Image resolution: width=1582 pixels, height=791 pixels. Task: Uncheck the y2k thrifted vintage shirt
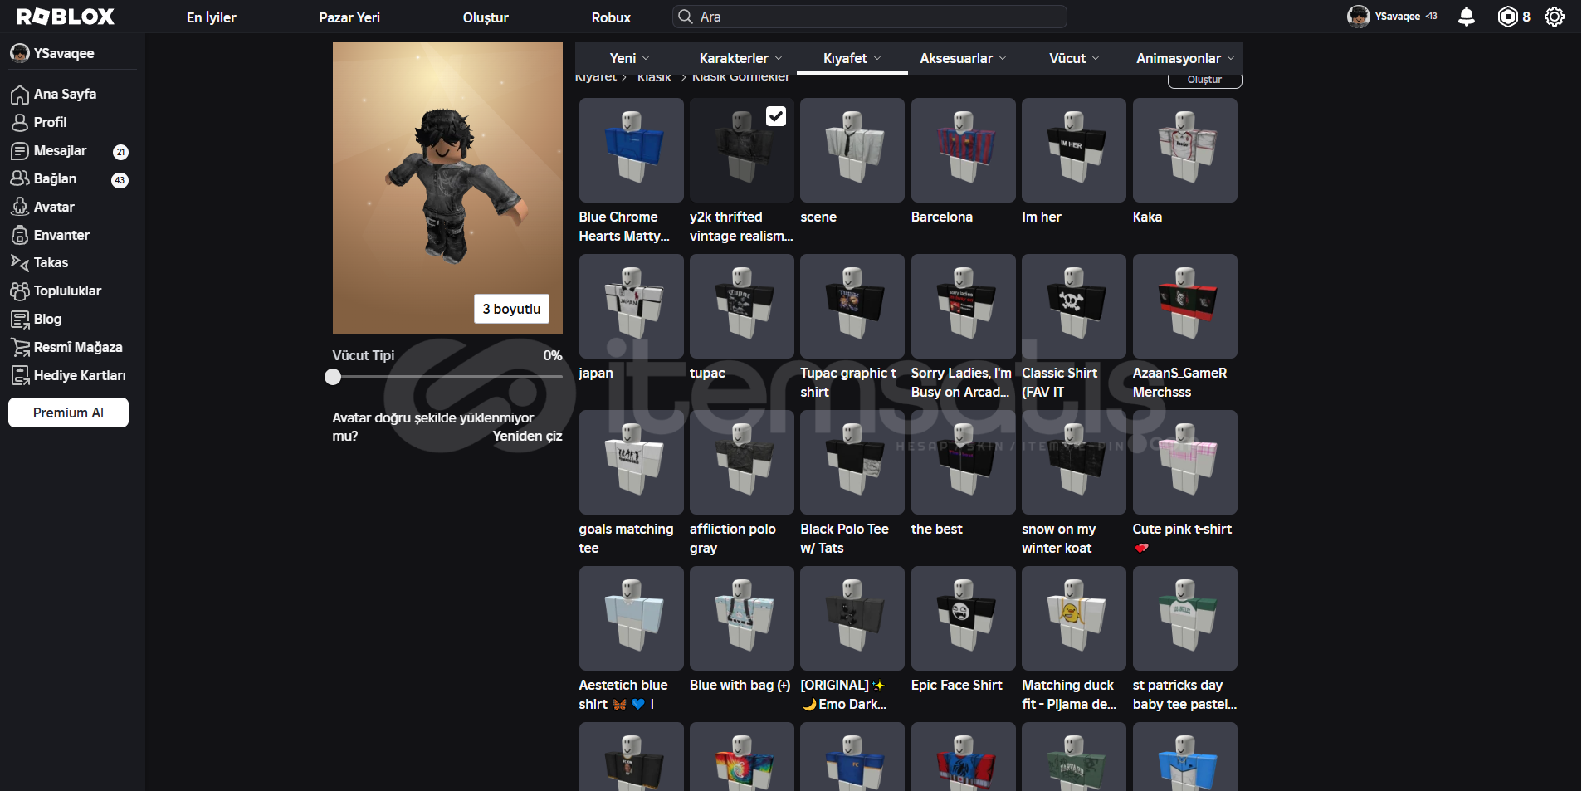(775, 116)
